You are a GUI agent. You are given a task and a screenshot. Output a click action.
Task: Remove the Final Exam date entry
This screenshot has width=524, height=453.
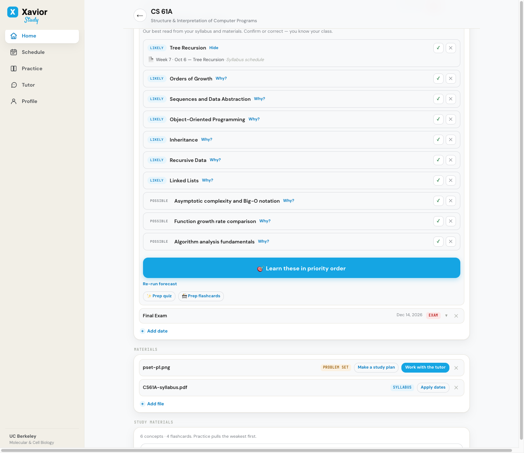coord(456,316)
